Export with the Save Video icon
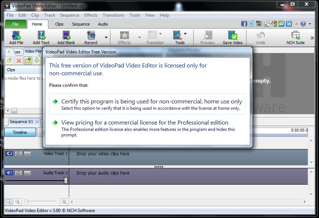The height and width of the screenshot is (218, 319). [x=232, y=37]
